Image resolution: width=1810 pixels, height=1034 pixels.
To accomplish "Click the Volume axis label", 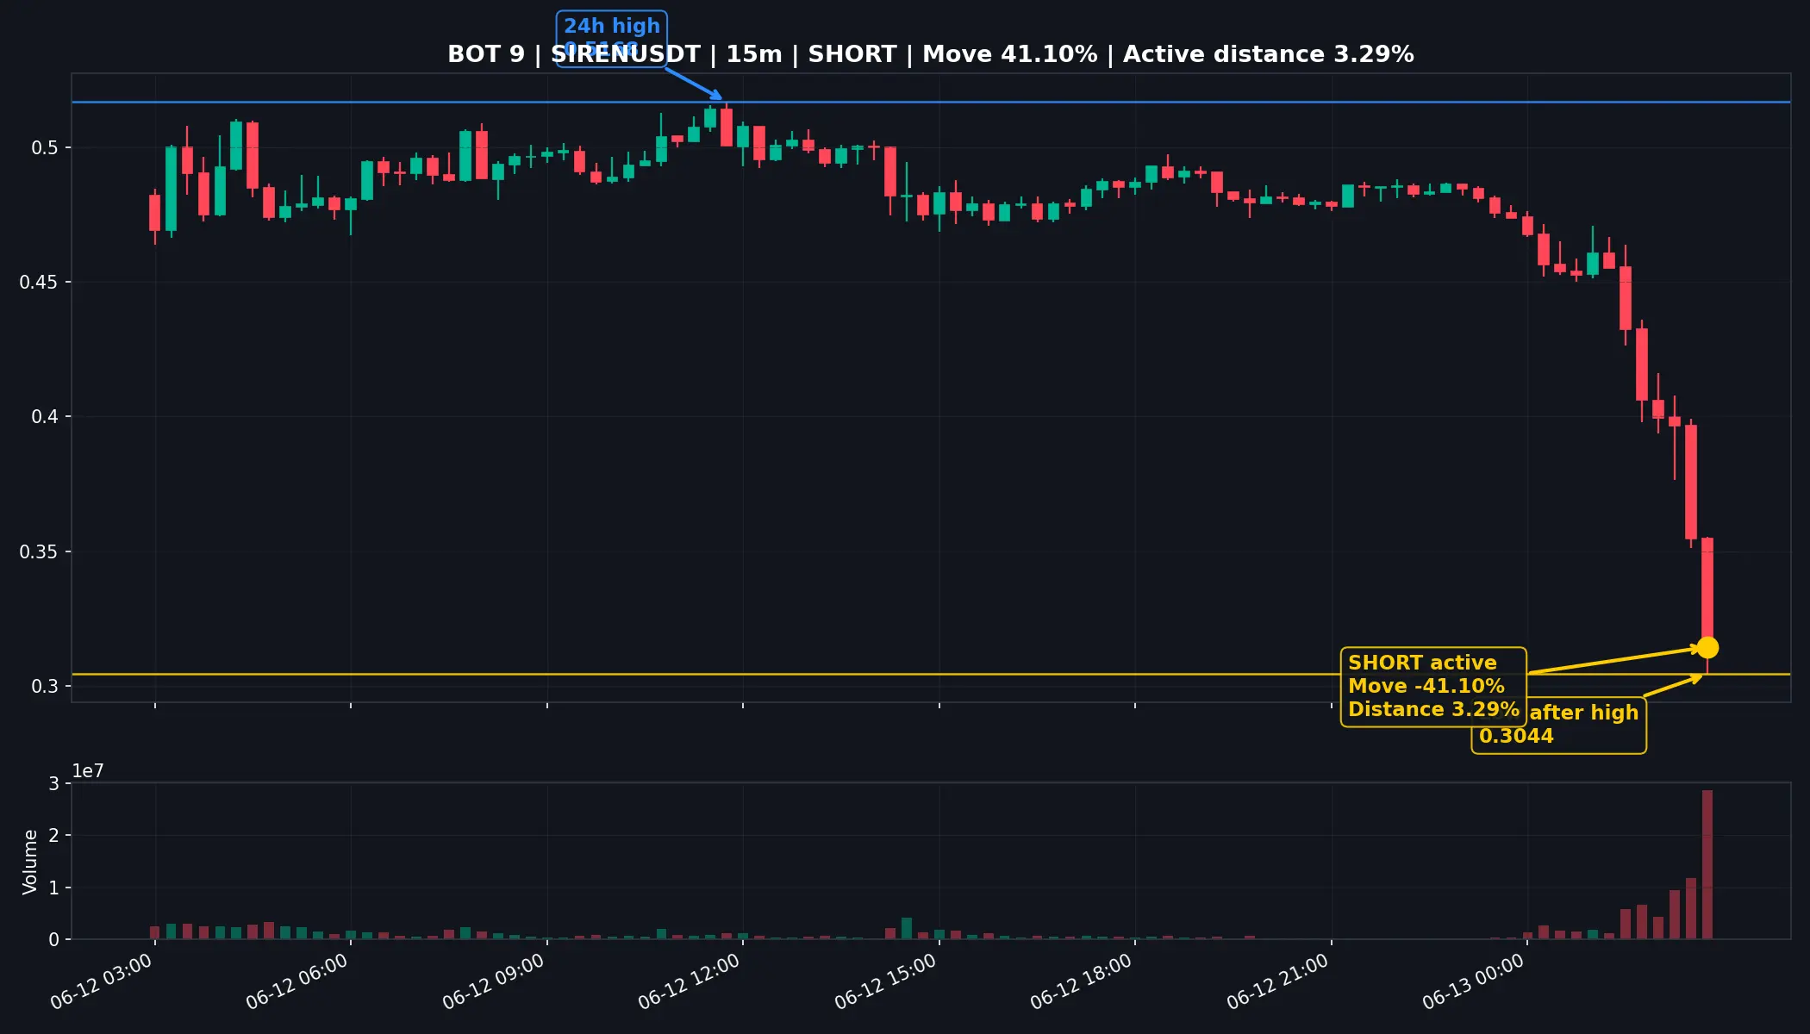I will pos(30,862).
